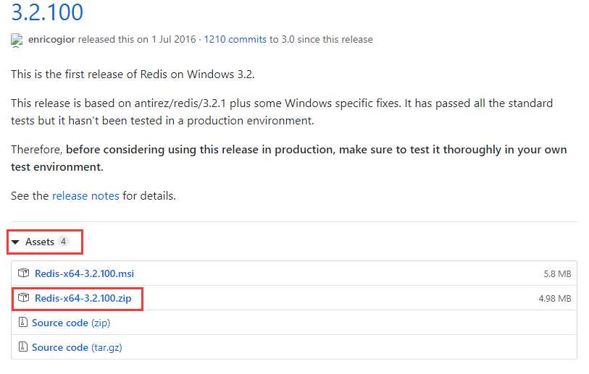Screen dimensions: 589x374
Task: Open the 3.2.100 release title link
Action: 47,12
